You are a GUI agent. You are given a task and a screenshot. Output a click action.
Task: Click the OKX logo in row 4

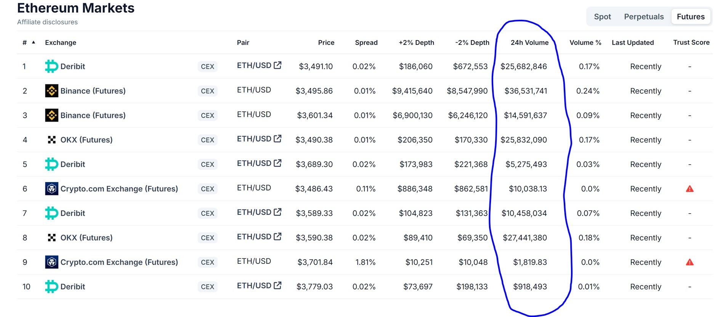click(x=51, y=140)
